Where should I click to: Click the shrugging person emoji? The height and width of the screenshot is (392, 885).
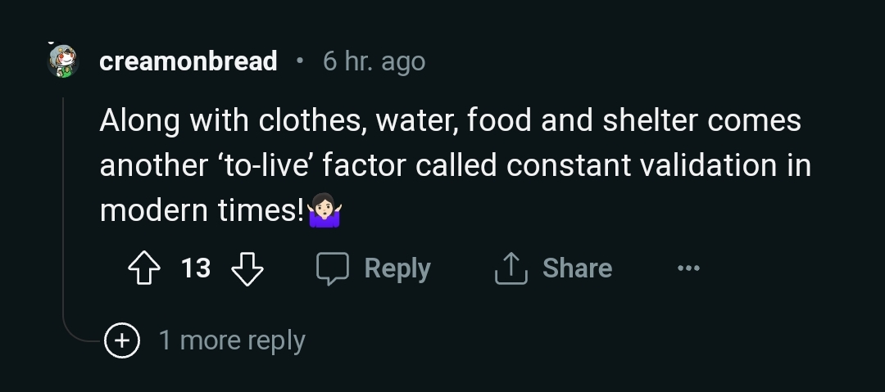[x=324, y=212]
